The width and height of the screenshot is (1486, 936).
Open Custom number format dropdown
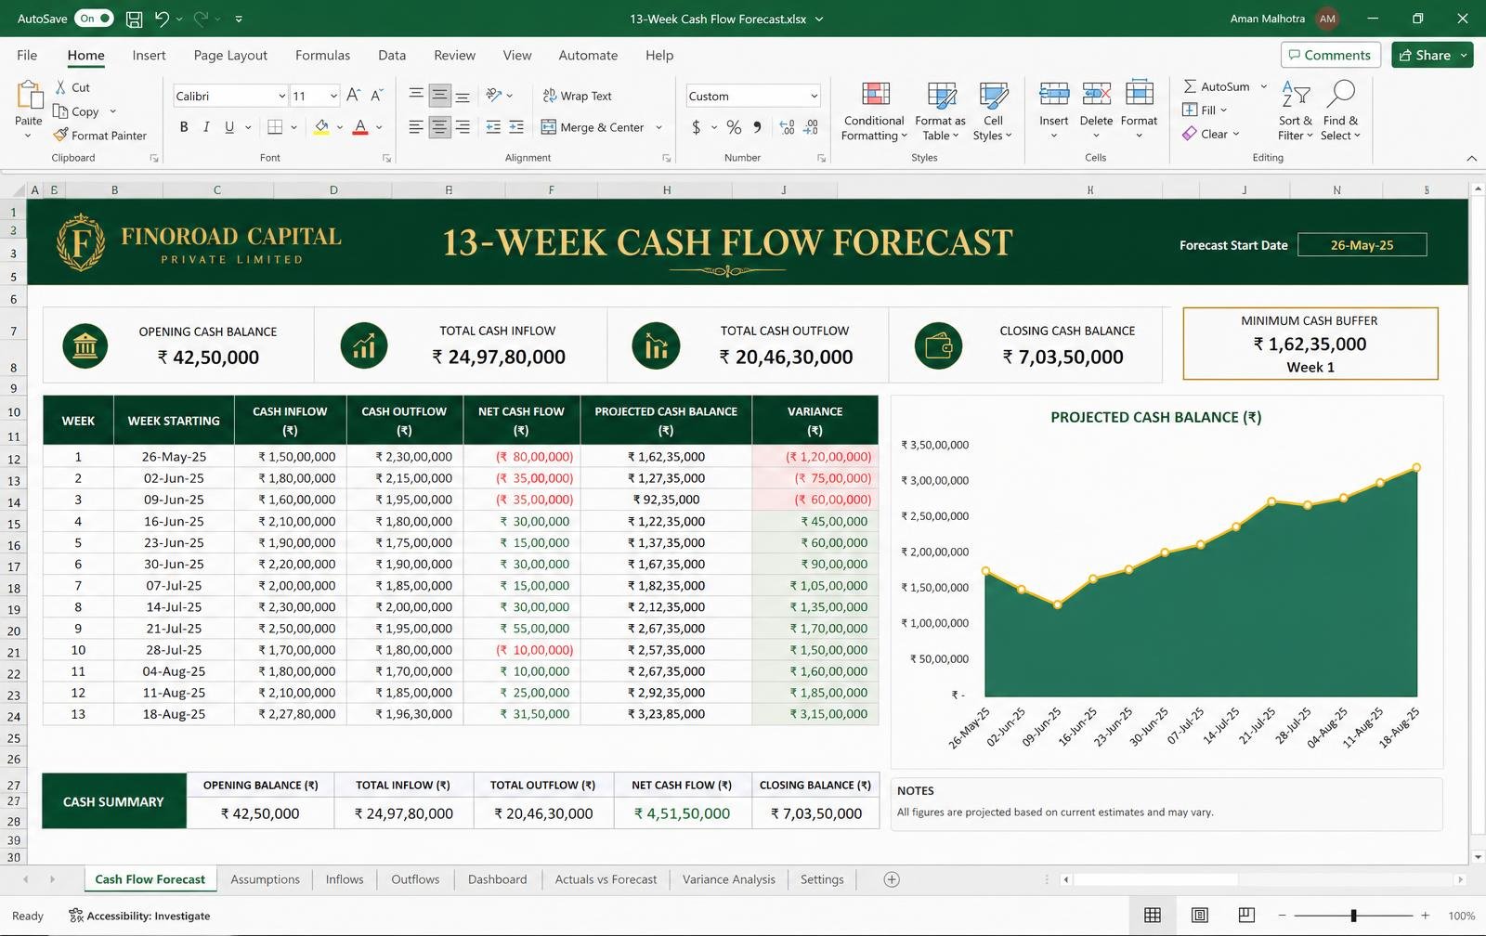tap(814, 96)
